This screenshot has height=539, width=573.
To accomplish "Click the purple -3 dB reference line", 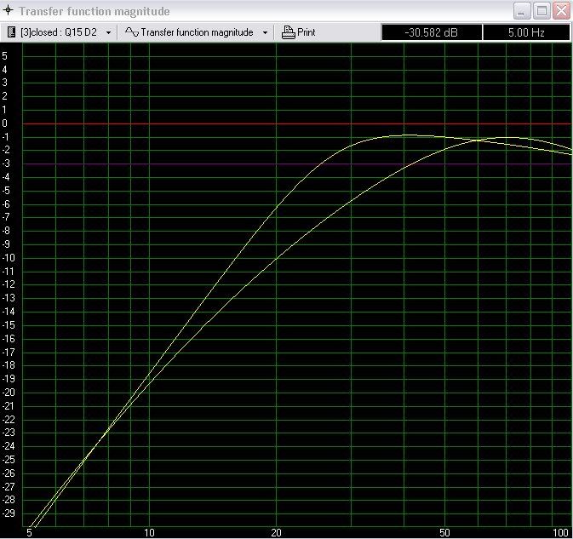I will [x=297, y=164].
